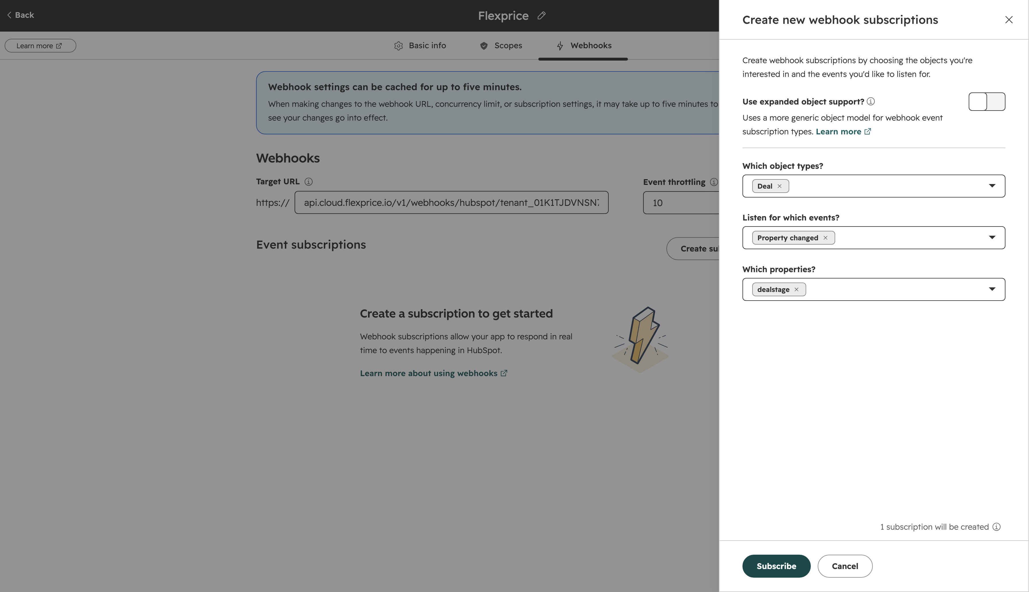Viewport: 1029px width, 592px height.
Task: Click the Flexprice app title
Action: coord(503,16)
